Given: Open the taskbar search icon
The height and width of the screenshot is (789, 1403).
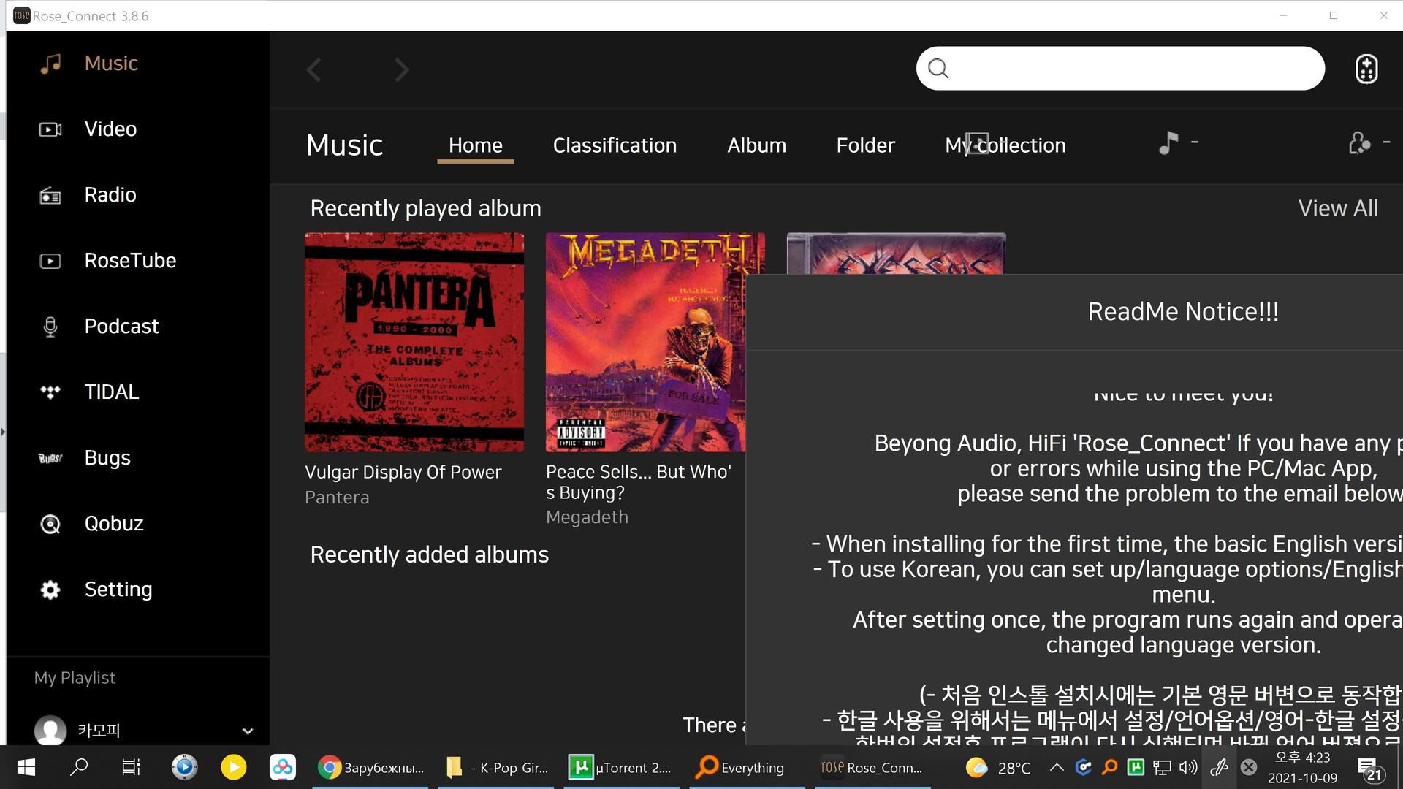Looking at the screenshot, I should pyautogui.click(x=79, y=767).
